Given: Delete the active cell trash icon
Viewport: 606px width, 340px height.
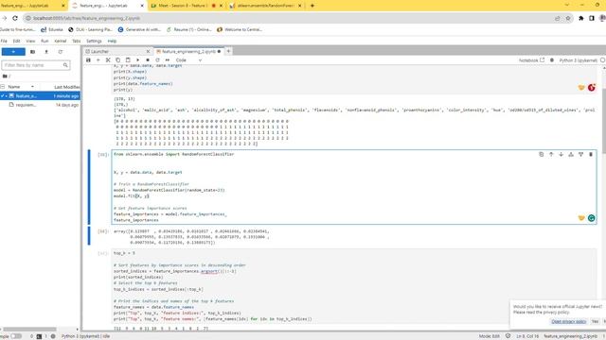Looking at the screenshot, I should 591,154.
